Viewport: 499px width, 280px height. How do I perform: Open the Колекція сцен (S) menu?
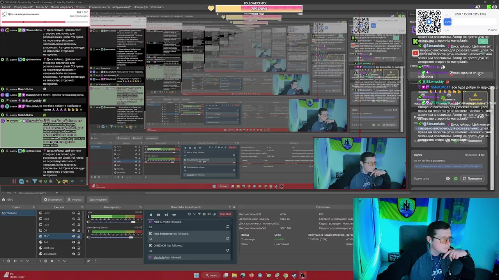click(99, 7)
